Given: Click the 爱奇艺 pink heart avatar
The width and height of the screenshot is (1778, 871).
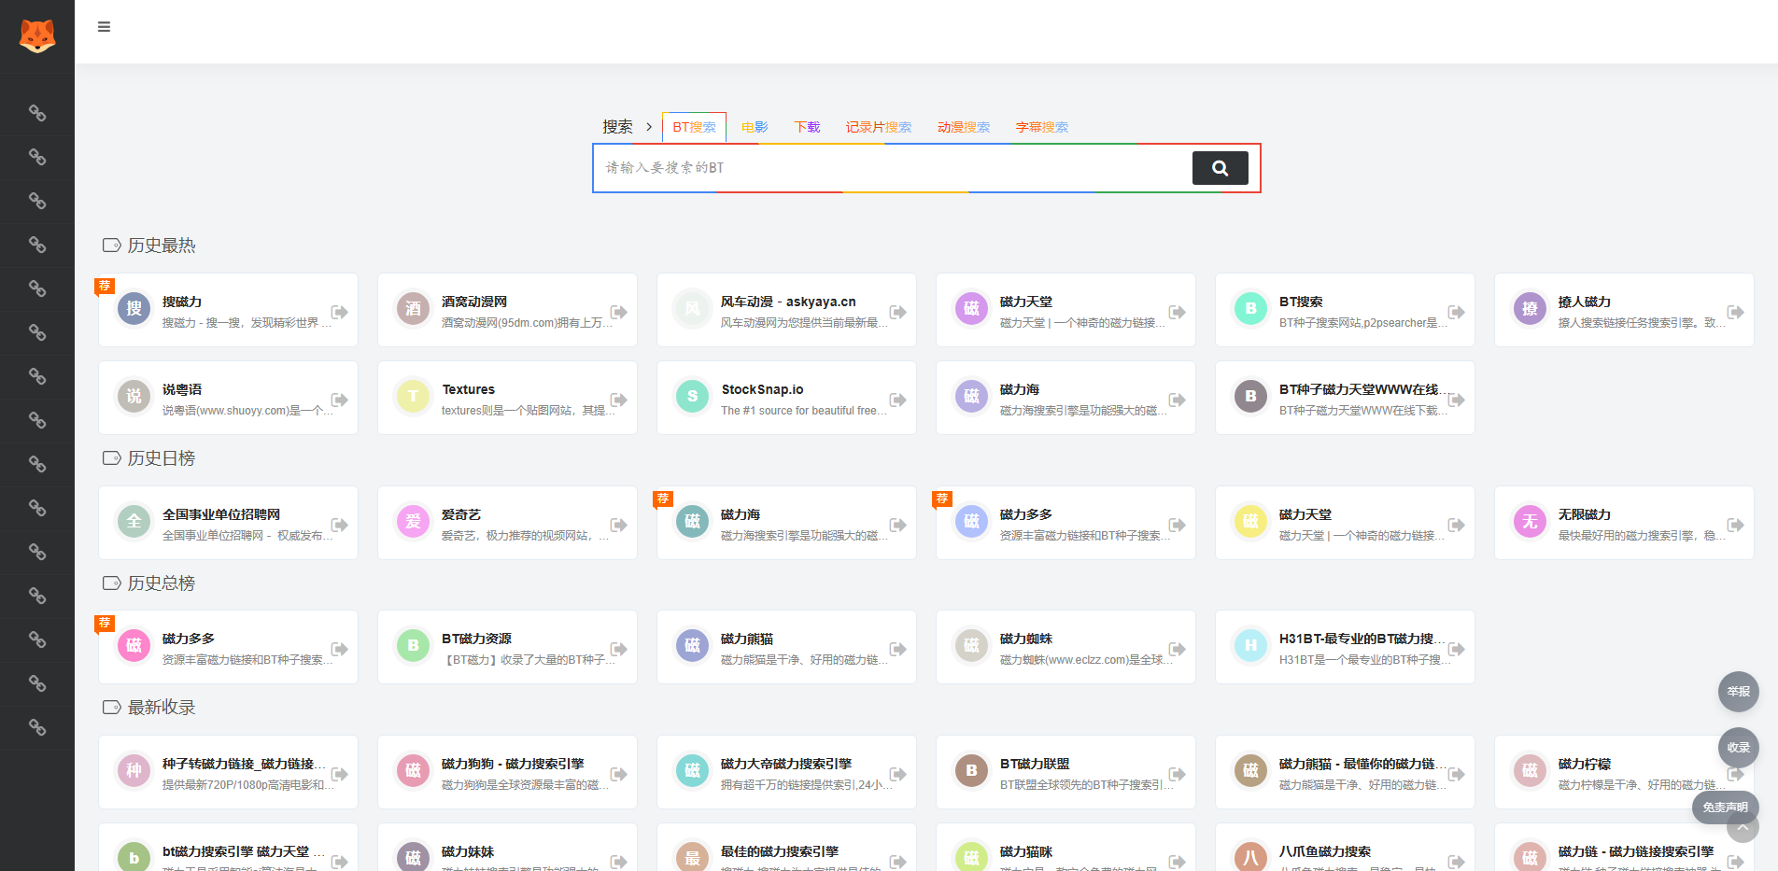Looking at the screenshot, I should click(x=413, y=522).
